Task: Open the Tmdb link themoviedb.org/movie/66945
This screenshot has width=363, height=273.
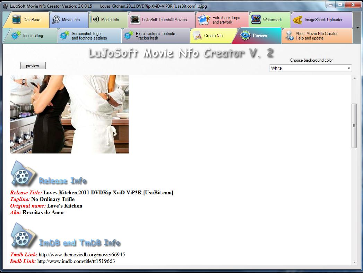Action: [82, 255]
